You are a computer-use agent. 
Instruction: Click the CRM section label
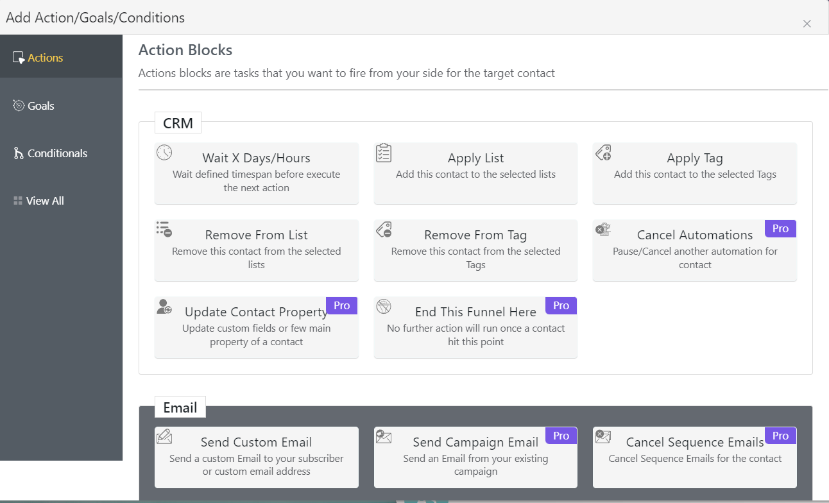click(178, 123)
